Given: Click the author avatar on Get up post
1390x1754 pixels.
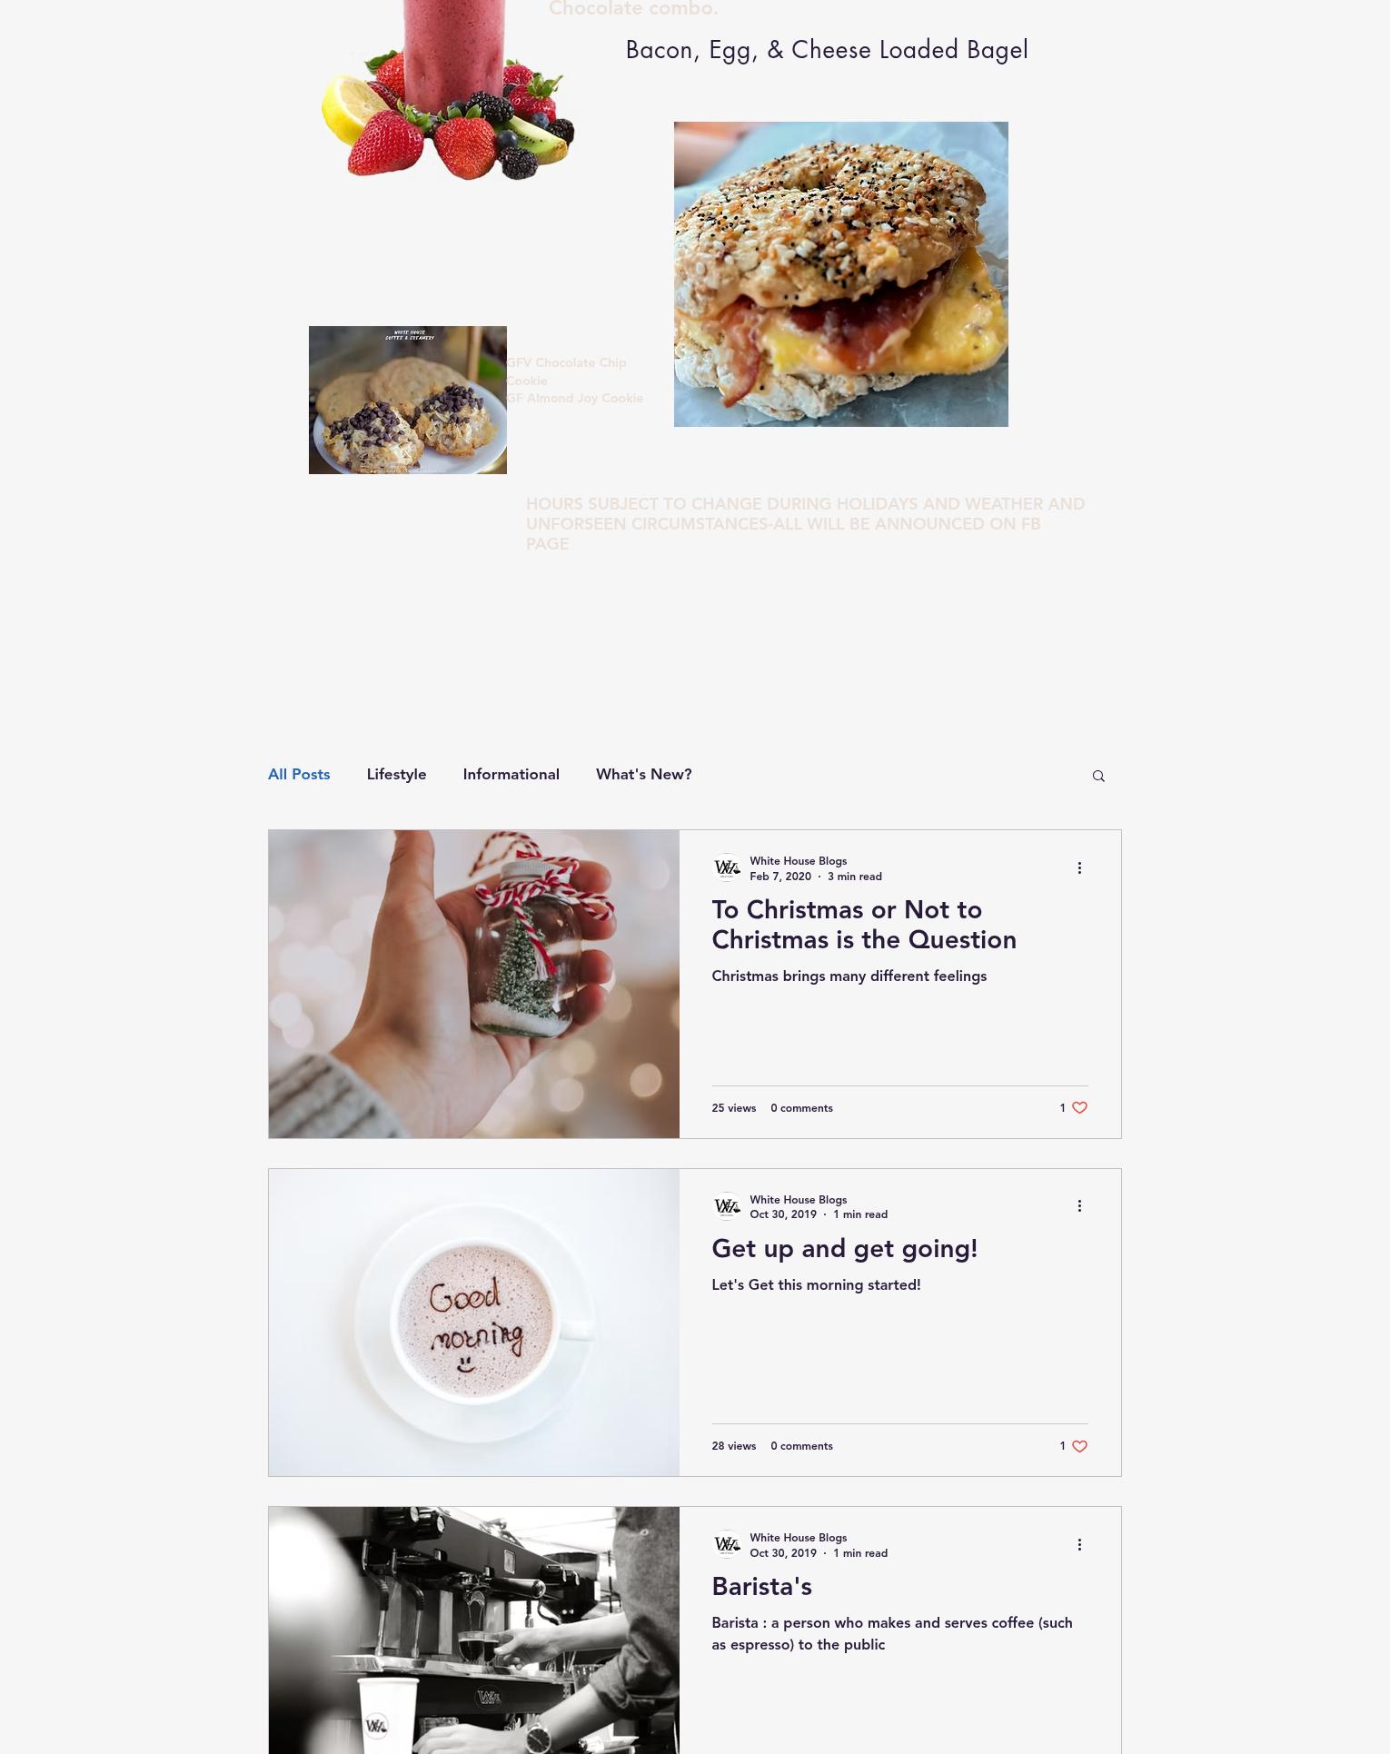Looking at the screenshot, I should [x=727, y=1206].
